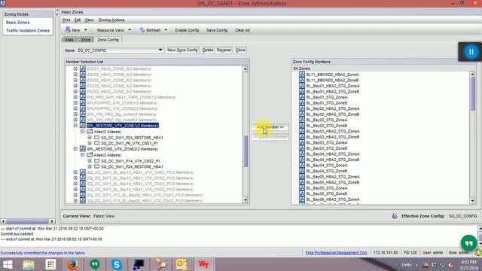482x271 pixels.
Task: Expand the SQ_DC_SW1_P6_V7K_CNS1_P1 alias
Action: point(90,143)
